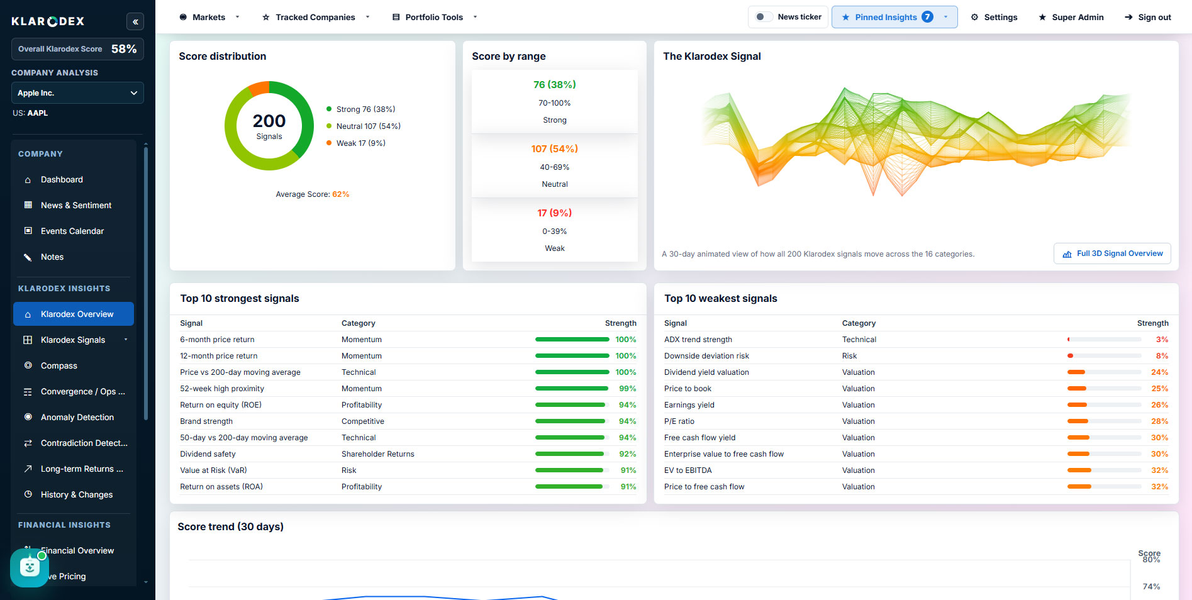This screenshot has height=600, width=1192.
Task: Click the sidebar vertical scrollbar
Action: pyautogui.click(x=146, y=283)
